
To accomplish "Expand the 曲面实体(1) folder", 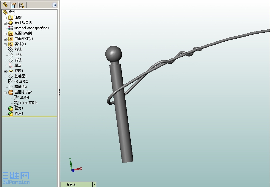I will 5,39.
